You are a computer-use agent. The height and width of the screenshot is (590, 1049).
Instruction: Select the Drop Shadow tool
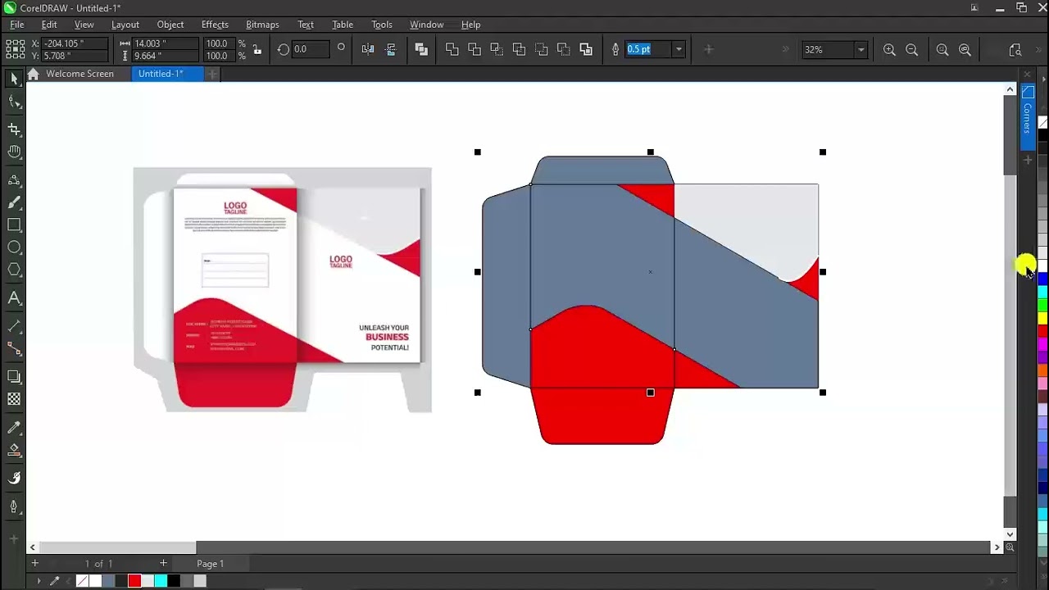[x=14, y=377]
